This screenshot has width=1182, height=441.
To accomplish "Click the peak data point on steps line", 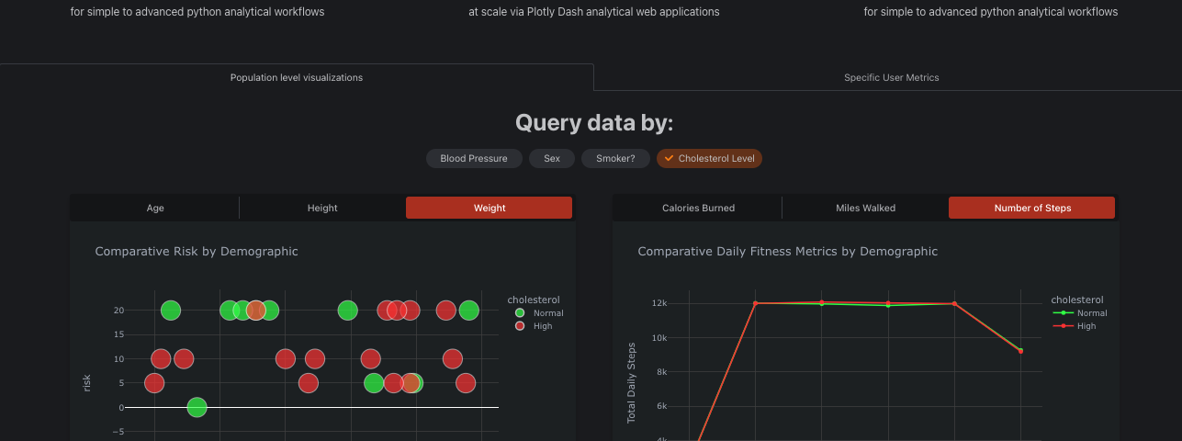I will [822, 302].
